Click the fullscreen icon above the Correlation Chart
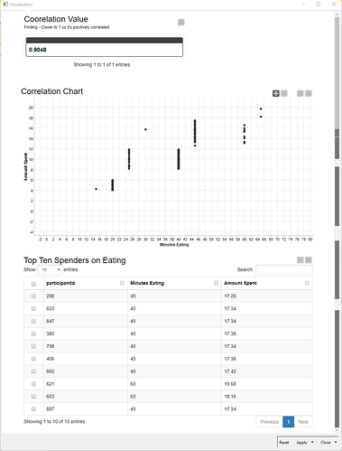Image resolution: width=342 pixels, height=451 pixels. point(300,93)
